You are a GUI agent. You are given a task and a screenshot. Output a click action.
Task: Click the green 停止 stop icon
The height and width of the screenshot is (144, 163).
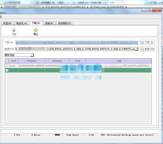36,30
